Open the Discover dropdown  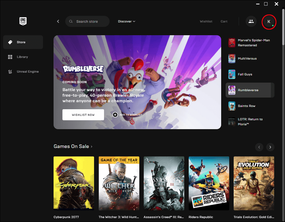point(126,21)
